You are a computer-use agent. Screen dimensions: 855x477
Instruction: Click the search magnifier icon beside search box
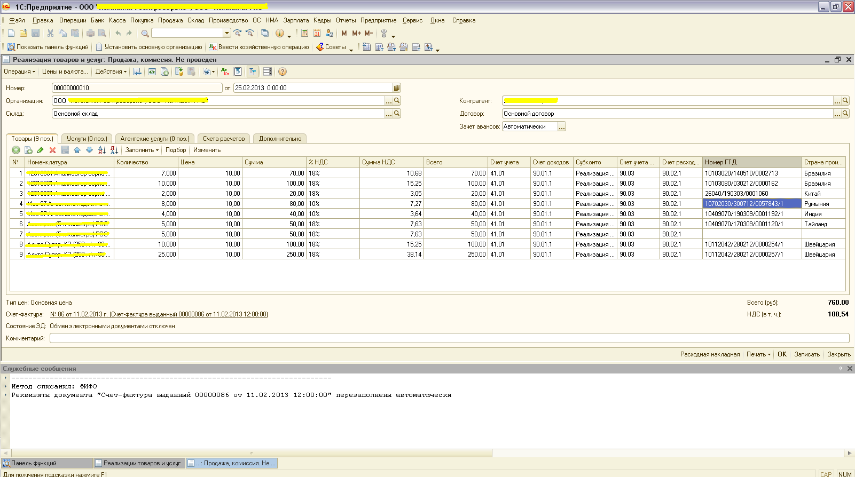[145, 33]
